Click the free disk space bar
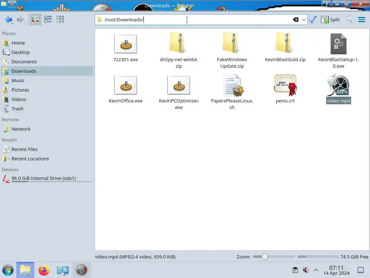The width and height of the screenshot is (370, 278). pyautogui.click(x=318, y=257)
